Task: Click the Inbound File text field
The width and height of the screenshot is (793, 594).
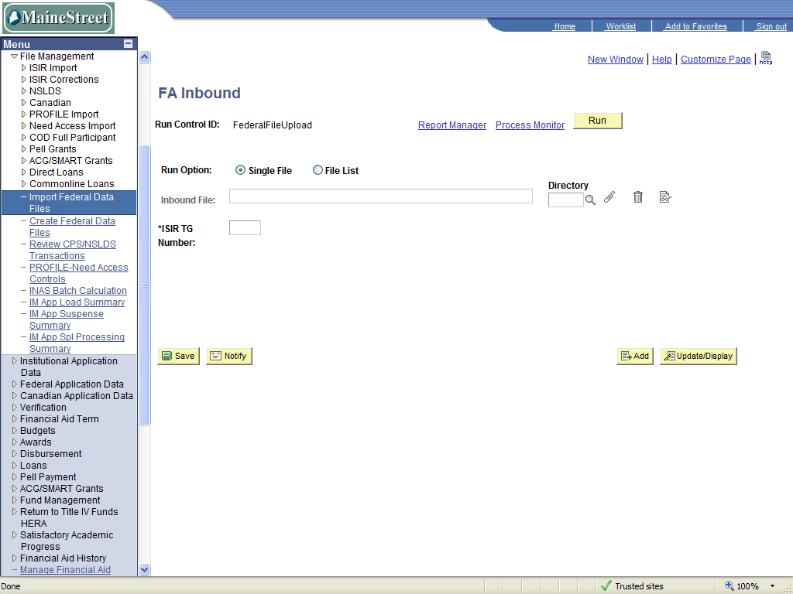Action: tap(381, 196)
